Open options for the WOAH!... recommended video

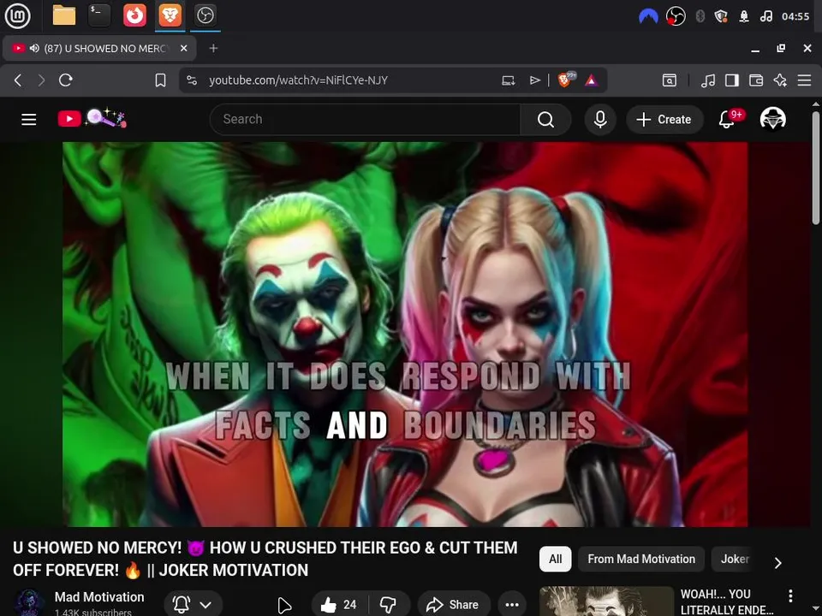[790, 595]
